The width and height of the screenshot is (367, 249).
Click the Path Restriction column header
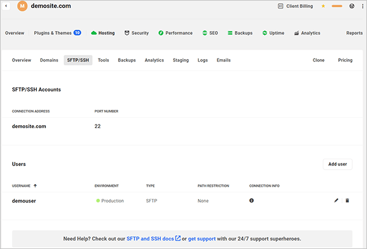tap(213, 186)
